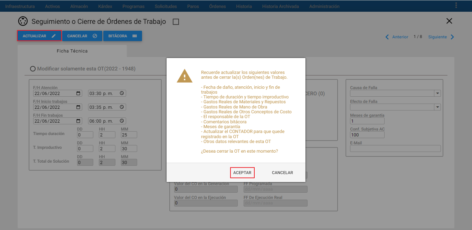Click the Siguiente navigation link
The image size is (472, 230).
click(437, 37)
